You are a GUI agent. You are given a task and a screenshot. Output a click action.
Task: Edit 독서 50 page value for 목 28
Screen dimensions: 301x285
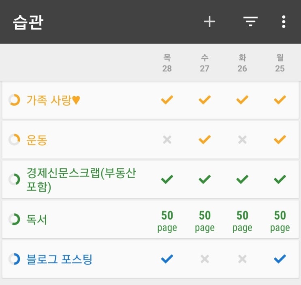coord(167,221)
